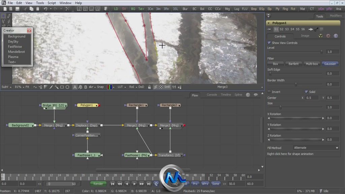The width and height of the screenshot is (345, 194).
Task: Toggle the RoI region of interest
Action: click(132, 87)
